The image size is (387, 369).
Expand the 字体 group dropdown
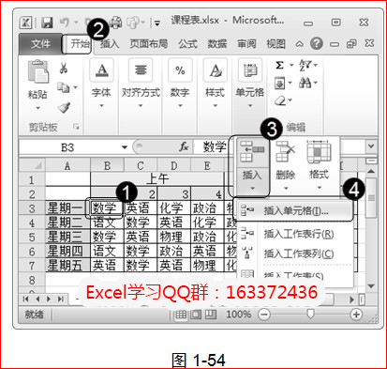101,106
